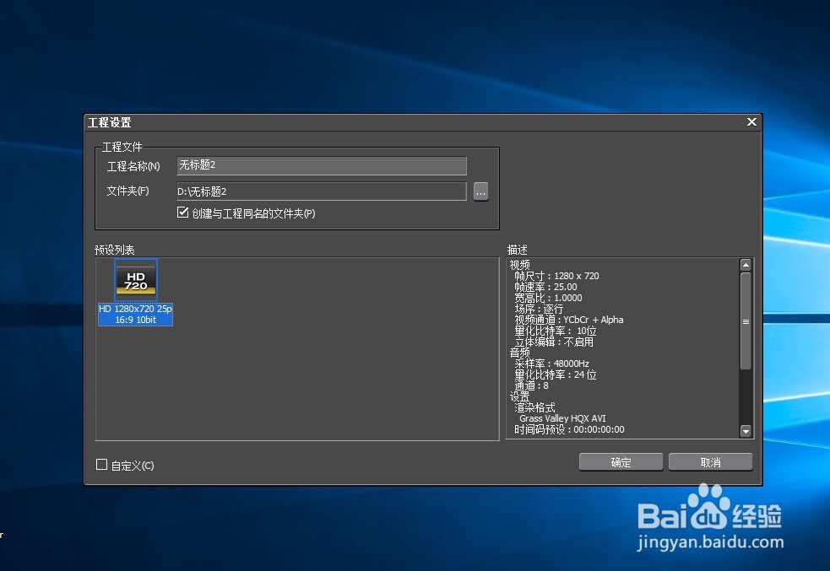
Task: Click the scroll-up arrow on description panel
Action: (746, 264)
